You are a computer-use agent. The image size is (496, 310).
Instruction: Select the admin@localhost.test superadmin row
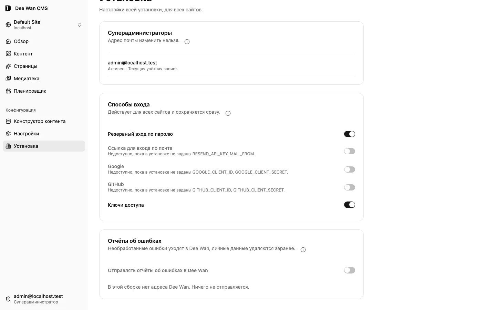(x=231, y=65)
